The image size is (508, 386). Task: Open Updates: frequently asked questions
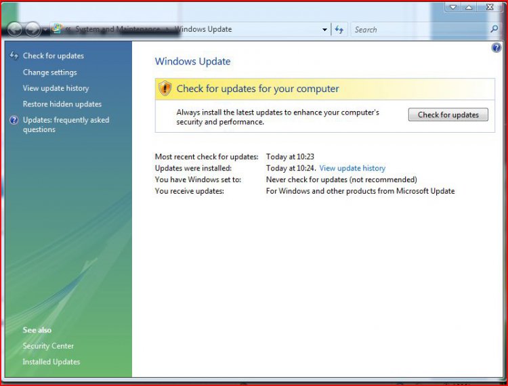pyautogui.click(x=66, y=125)
